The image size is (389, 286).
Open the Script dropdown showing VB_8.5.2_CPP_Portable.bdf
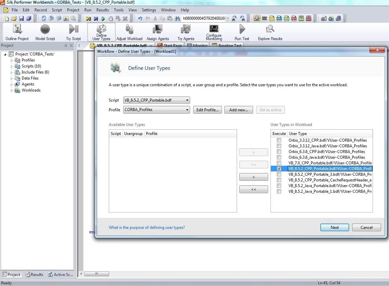tap(157, 100)
